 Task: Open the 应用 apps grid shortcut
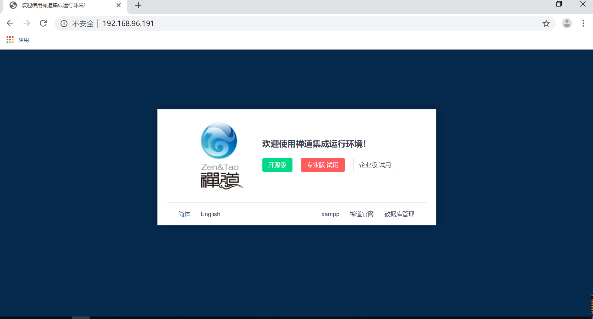18,40
